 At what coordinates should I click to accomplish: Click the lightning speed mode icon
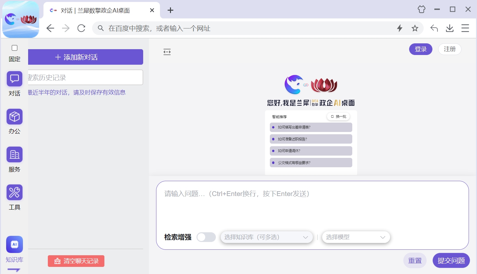[x=400, y=28]
